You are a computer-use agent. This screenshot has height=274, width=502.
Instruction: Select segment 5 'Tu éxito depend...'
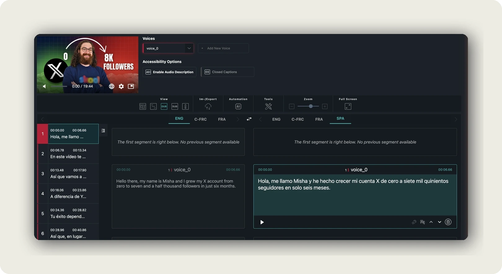coord(68,213)
